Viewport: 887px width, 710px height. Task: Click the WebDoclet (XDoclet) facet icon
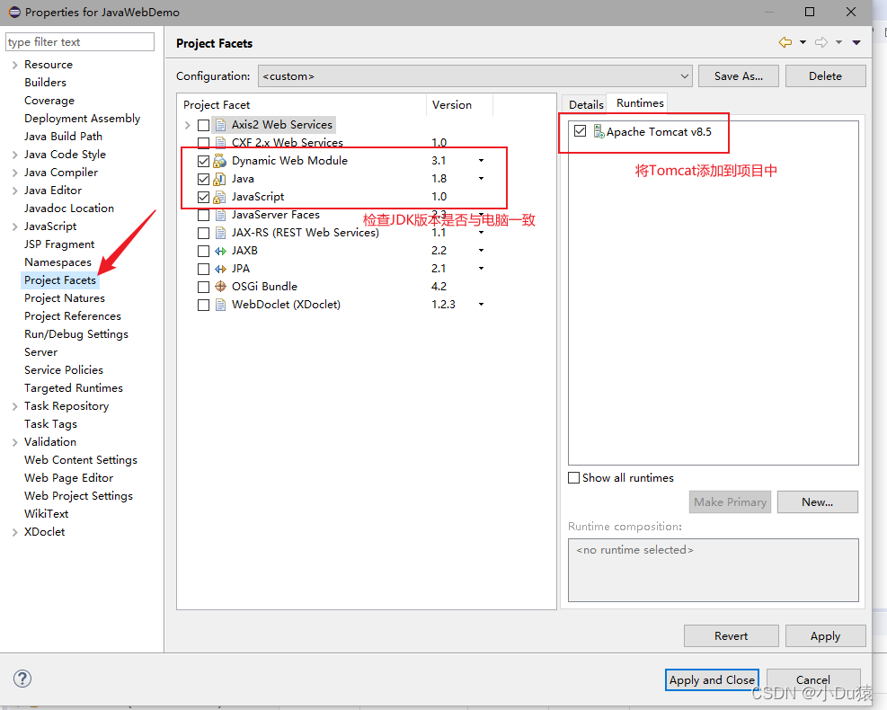click(x=220, y=305)
